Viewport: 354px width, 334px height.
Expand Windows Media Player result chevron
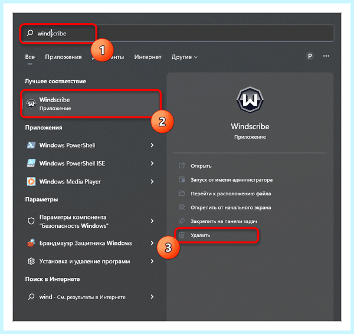point(152,181)
